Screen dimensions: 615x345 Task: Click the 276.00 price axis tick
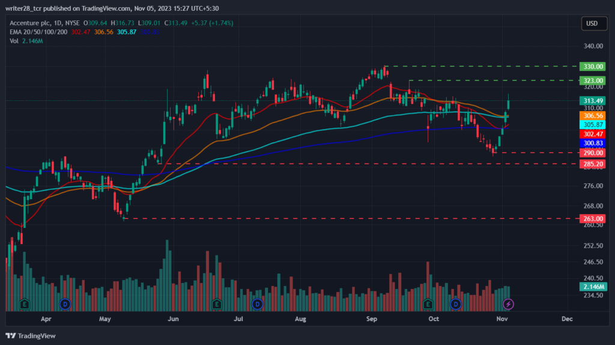click(x=593, y=186)
